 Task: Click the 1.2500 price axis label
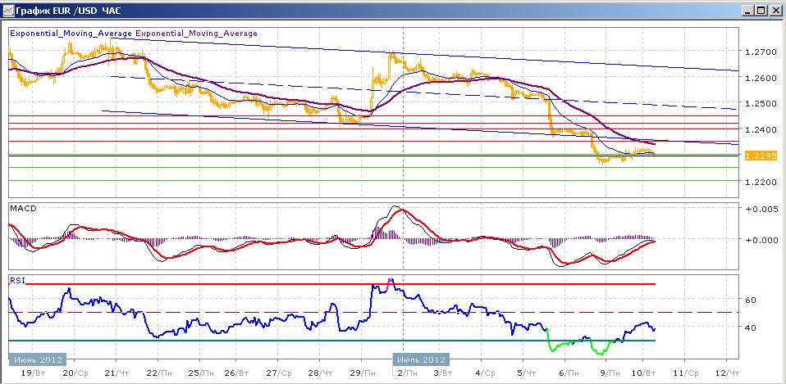pos(760,103)
